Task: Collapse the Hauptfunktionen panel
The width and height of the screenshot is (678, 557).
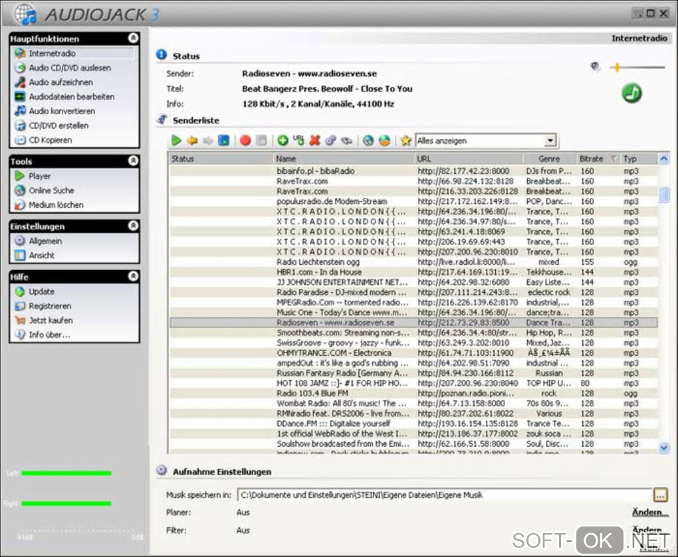Action: (133, 38)
